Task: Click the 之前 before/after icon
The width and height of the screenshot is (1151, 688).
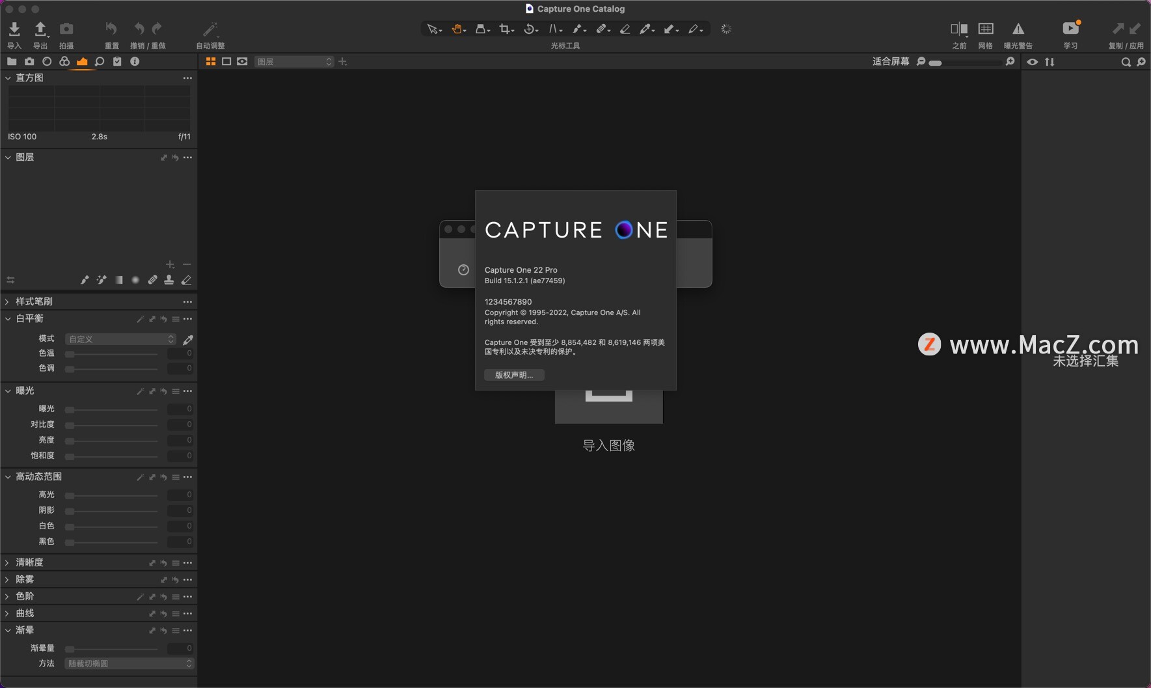Action: coord(959,29)
